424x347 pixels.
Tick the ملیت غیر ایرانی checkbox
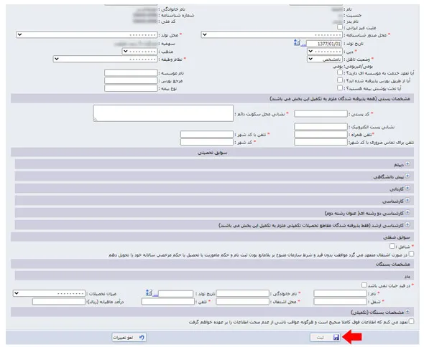(340, 27)
